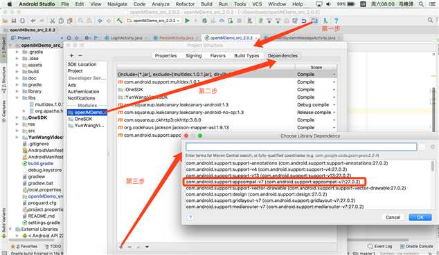Open the TODO tool window
This screenshot has width=439, height=255.
(53, 246)
